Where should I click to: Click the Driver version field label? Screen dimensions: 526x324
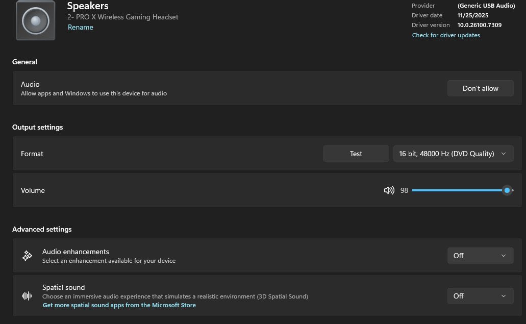click(431, 25)
